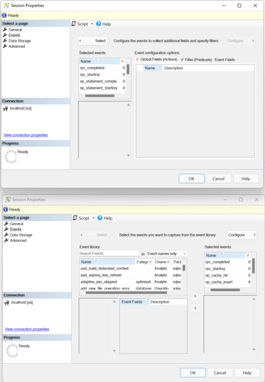Click vertical scrollbar of top Selected events list
Screen dimensions: 265x382
click(128, 69)
